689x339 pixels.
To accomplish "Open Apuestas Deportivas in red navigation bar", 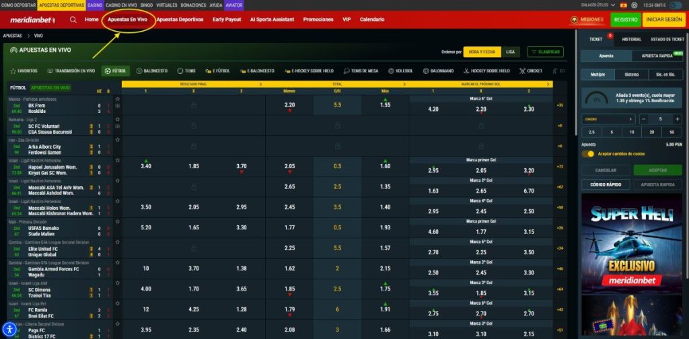I will click(x=180, y=20).
